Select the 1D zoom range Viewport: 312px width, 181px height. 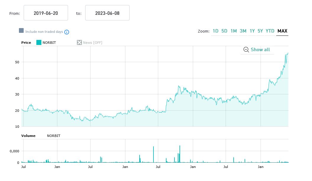coord(215,31)
